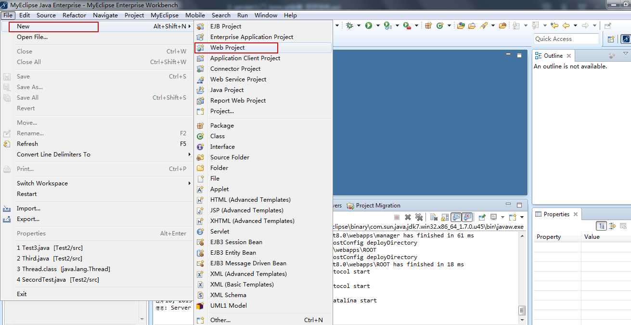This screenshot has height=325, width=631.
Task: Click the Open Type toolbar icon
Action: click(461, 26)
